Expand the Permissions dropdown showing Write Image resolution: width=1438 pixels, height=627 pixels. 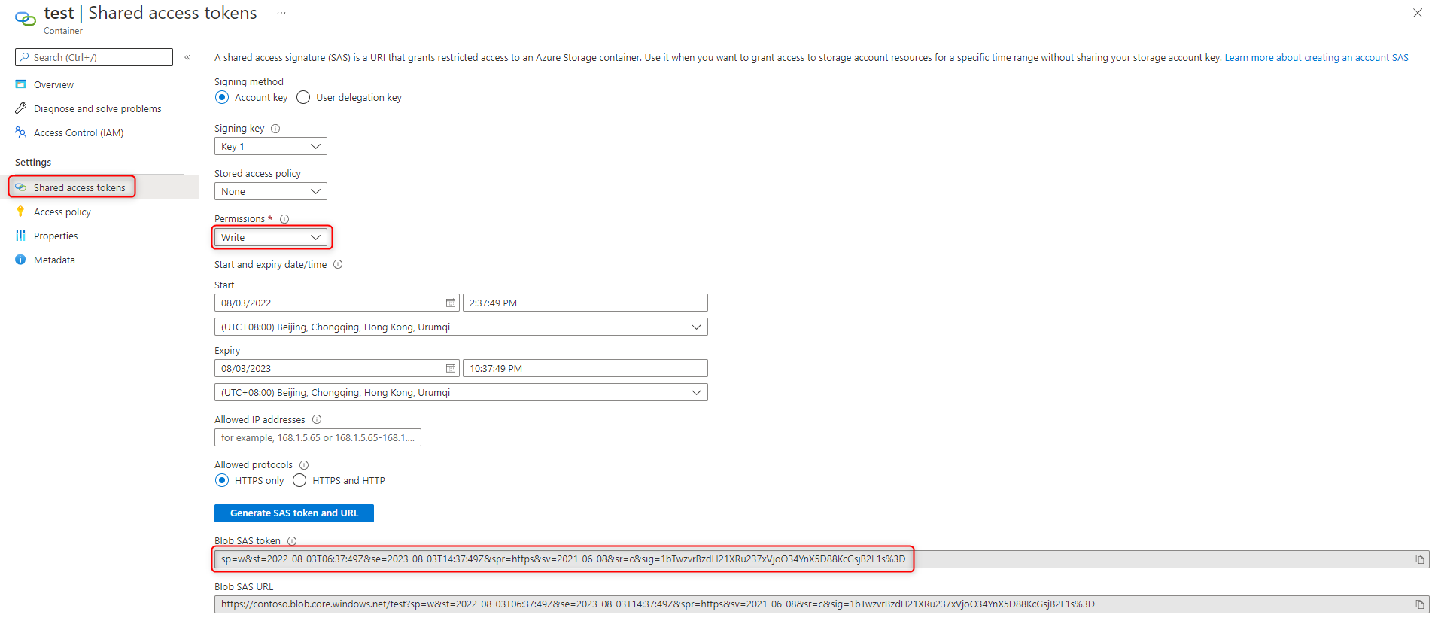click(x=270, y=237)
